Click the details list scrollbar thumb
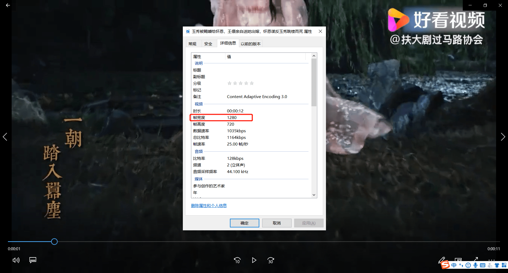The height and width of the screenshot is (273, 508). 314,82
